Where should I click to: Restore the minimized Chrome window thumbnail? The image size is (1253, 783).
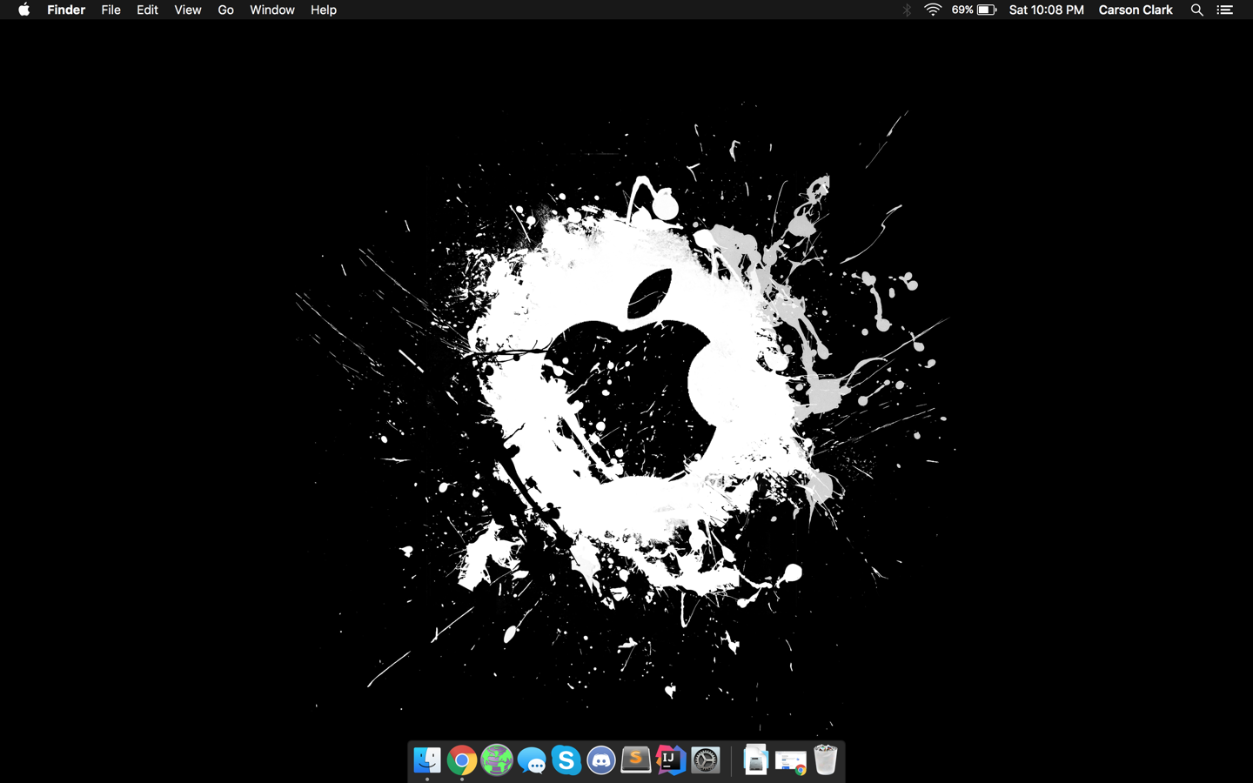tap(791, 763)
